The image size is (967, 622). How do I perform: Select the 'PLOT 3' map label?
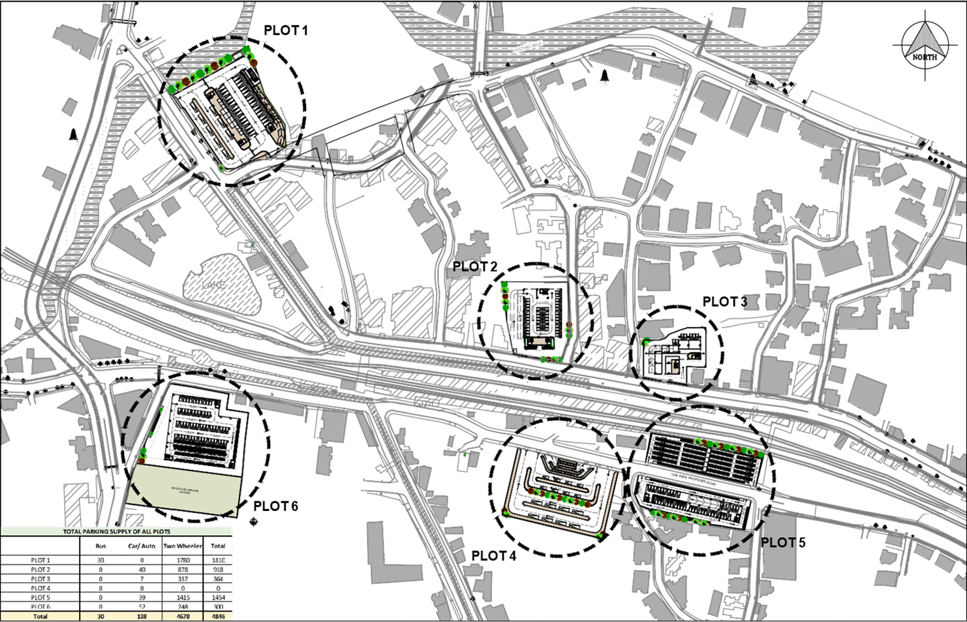pos(725,302)
